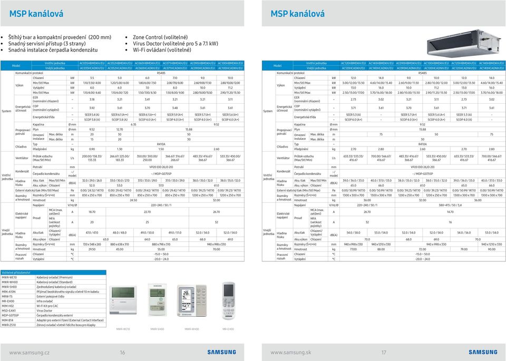Click the Samsung logo beside page number 16

coord(222,352)
